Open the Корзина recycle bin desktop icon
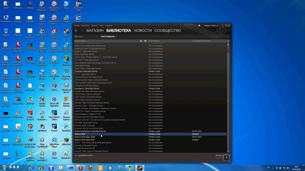 [6, 32]
